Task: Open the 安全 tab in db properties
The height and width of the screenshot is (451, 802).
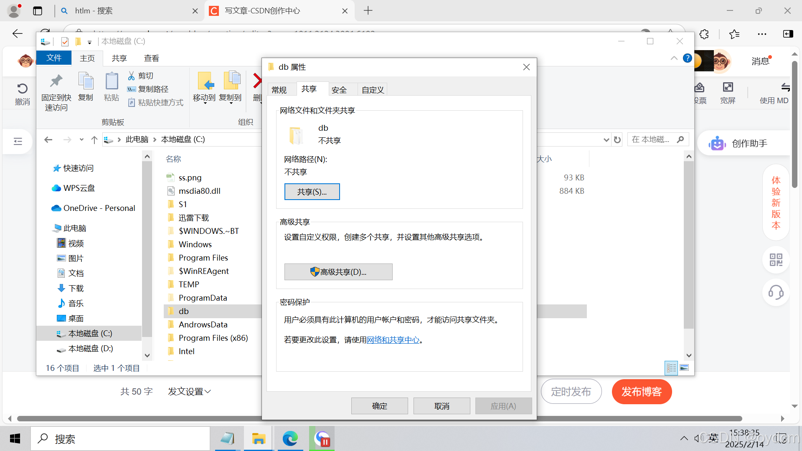Action: point(339,90)
